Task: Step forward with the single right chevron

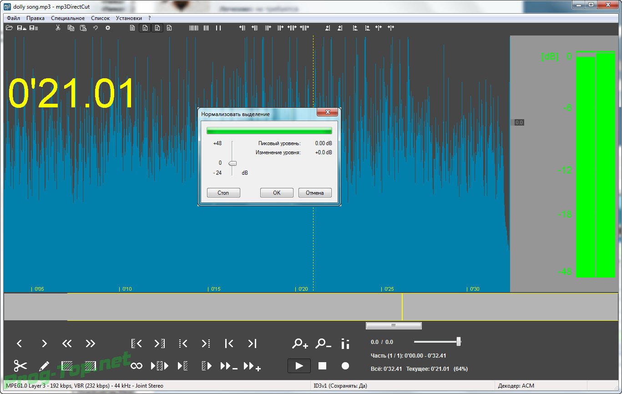Action: click(44, 343)
